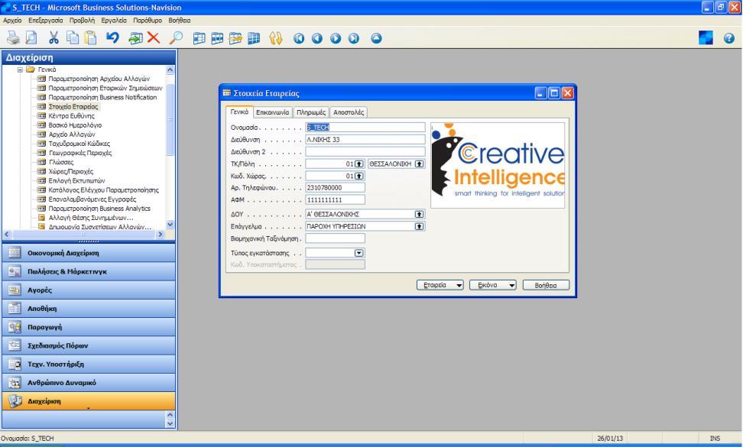Click the Table Filter toolbar icon
This screenshot has width=743, height=447.
tap(217, 38)
